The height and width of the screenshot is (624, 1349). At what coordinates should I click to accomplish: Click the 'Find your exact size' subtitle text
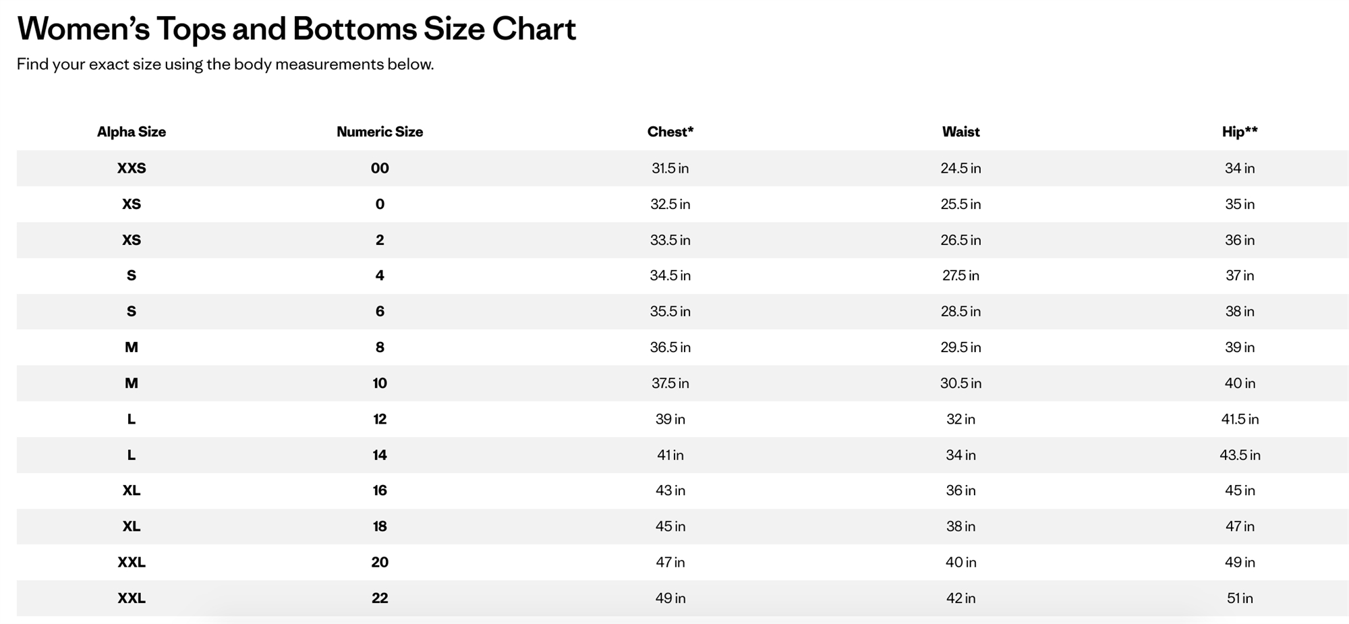225,64
